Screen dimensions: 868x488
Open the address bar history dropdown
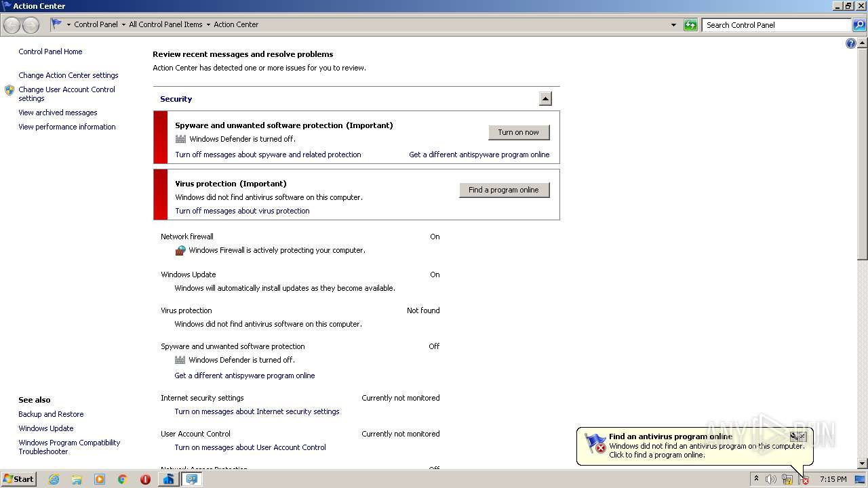(x=673, y=25)
